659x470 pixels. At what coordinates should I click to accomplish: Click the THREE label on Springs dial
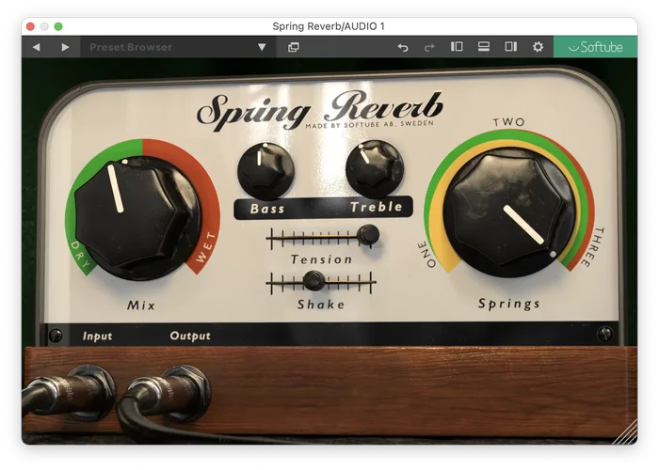pos(592,247)
